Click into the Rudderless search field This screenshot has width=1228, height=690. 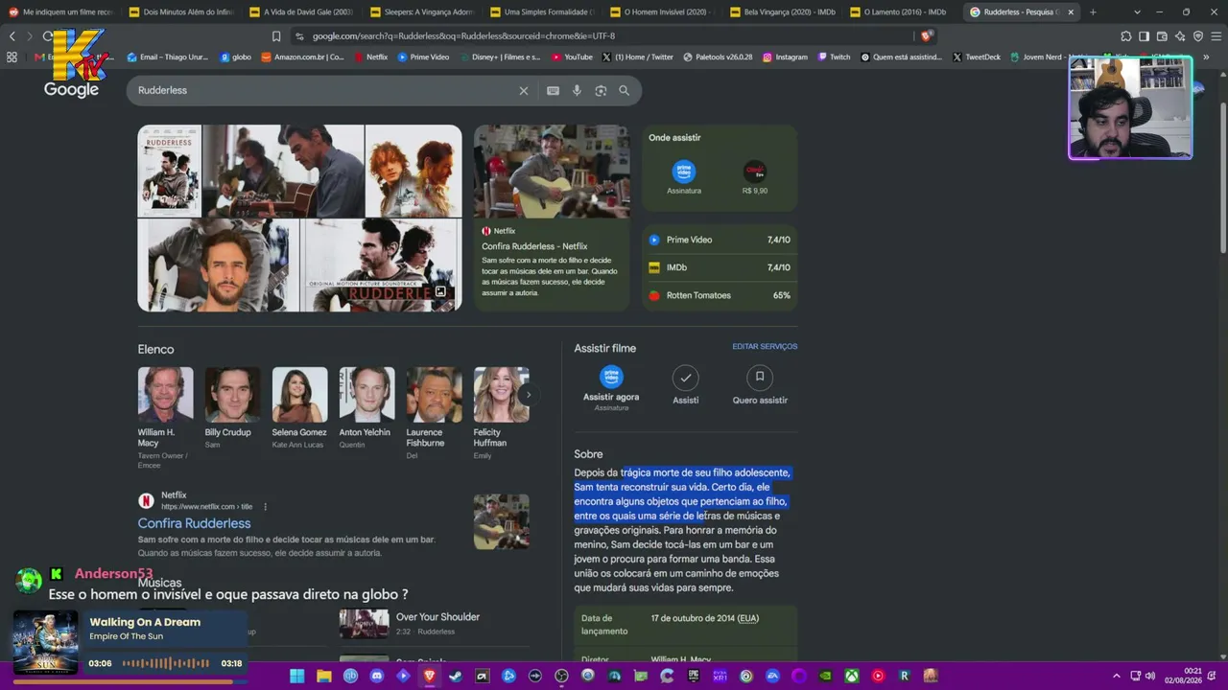coord(322,90)
